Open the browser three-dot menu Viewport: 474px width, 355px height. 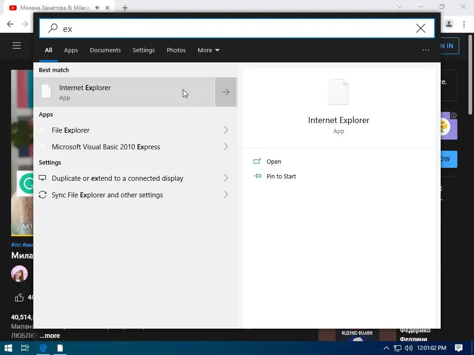(x=464, y=24)
